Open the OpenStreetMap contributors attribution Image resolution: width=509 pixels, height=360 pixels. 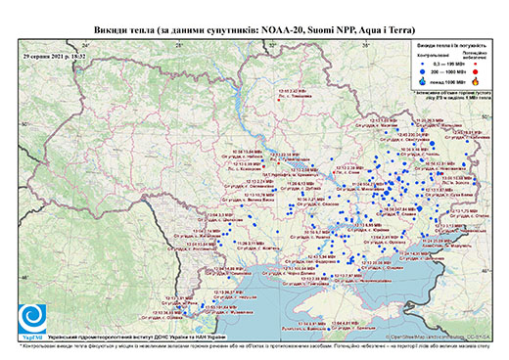pyautogui.click(x=438, y=337)
